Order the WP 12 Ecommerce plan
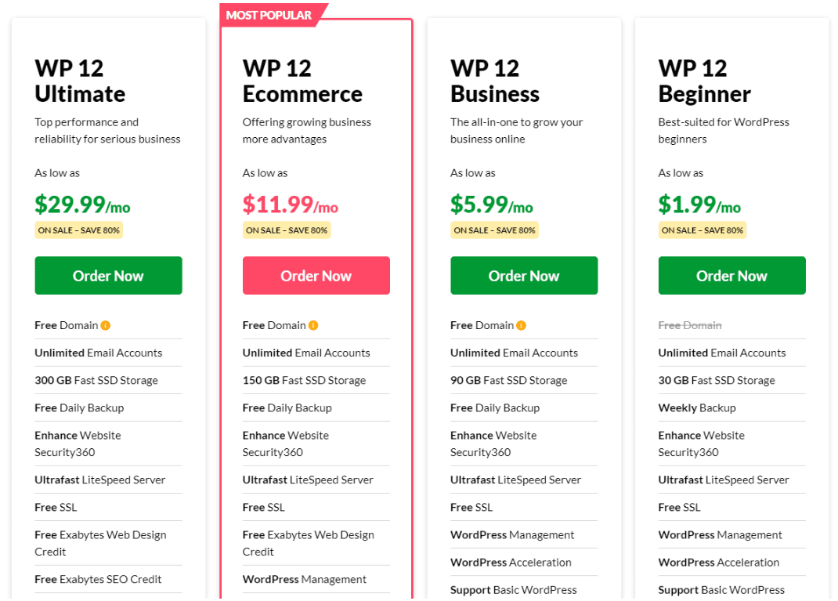Viewport: 838px width, 601px height. pyautogui.click(x=316, y=275)
